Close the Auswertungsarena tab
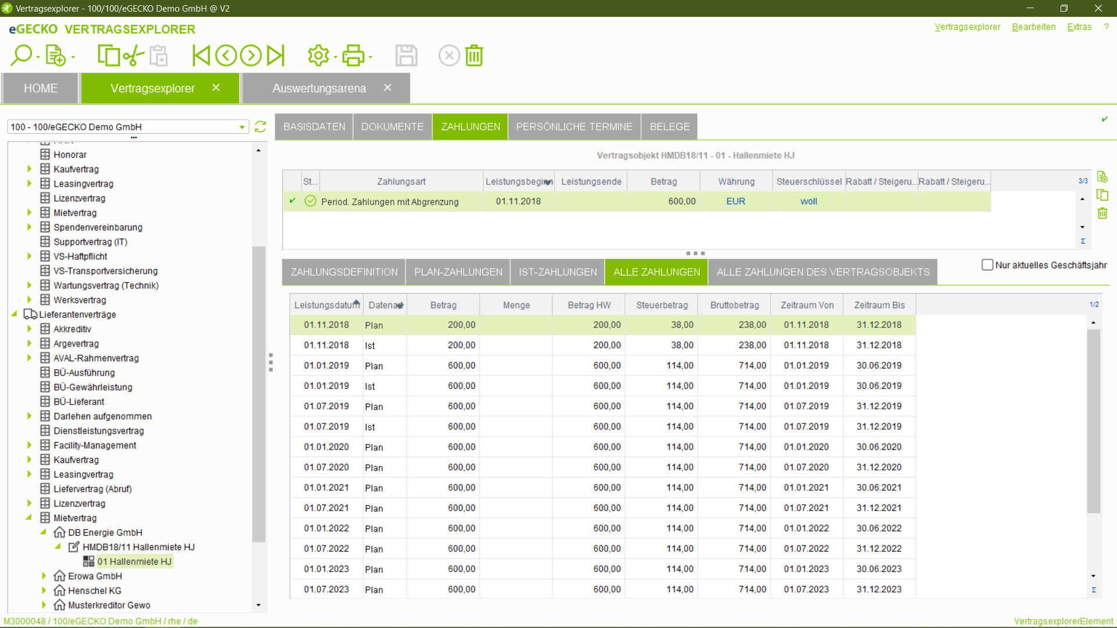Viewport: 1117px width, 628px height. pos(387,88)
